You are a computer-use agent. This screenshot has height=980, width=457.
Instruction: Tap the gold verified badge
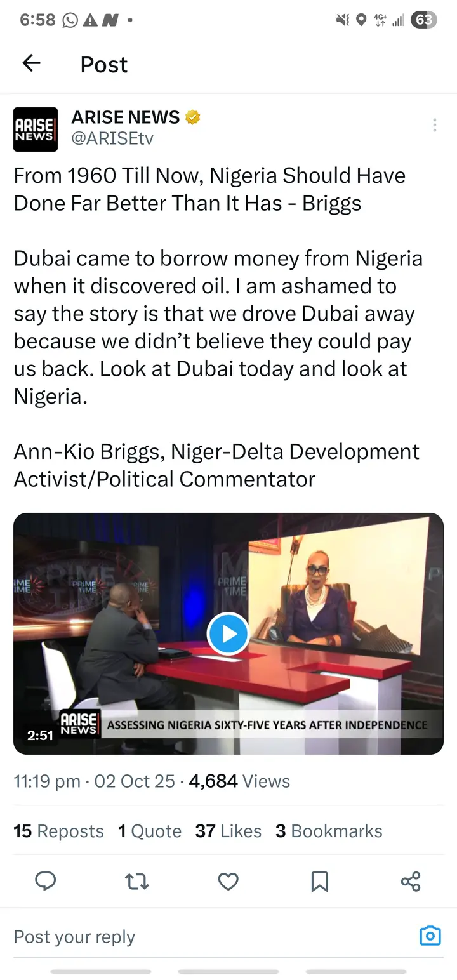[x=193, y=117]
